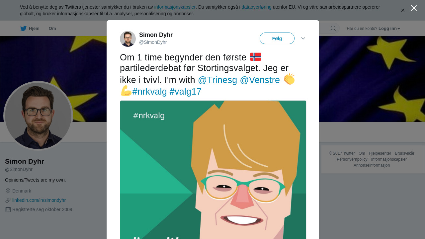Viewport: 425px width, 239px height.
Task: Open the dataoverføring link
Action: pos(256,7)
